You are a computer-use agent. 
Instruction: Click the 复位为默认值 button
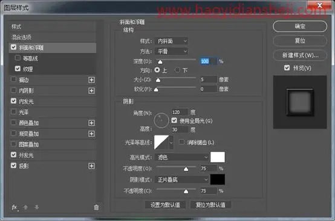[x=210, y=205]
